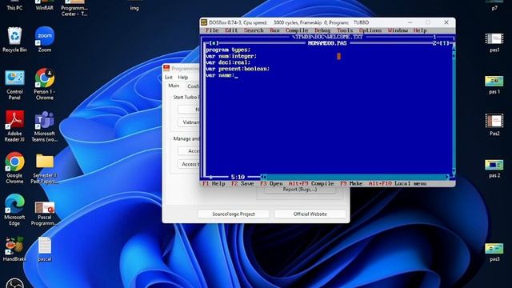Click F3 Open in the status line
Screen dimensions: 512x288
coord(271,183)
